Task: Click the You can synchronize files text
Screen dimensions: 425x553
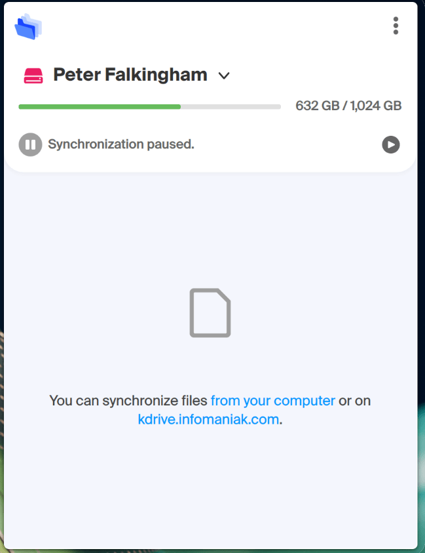Action: 128,401
